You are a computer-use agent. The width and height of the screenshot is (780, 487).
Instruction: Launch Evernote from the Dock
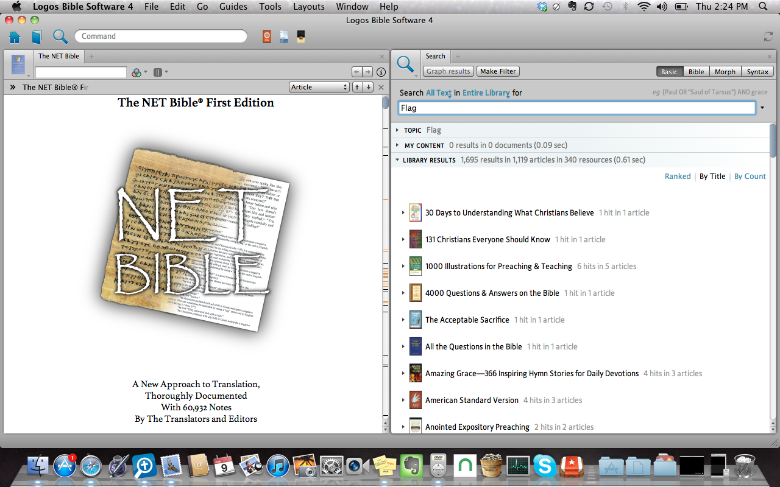[412, 466]
